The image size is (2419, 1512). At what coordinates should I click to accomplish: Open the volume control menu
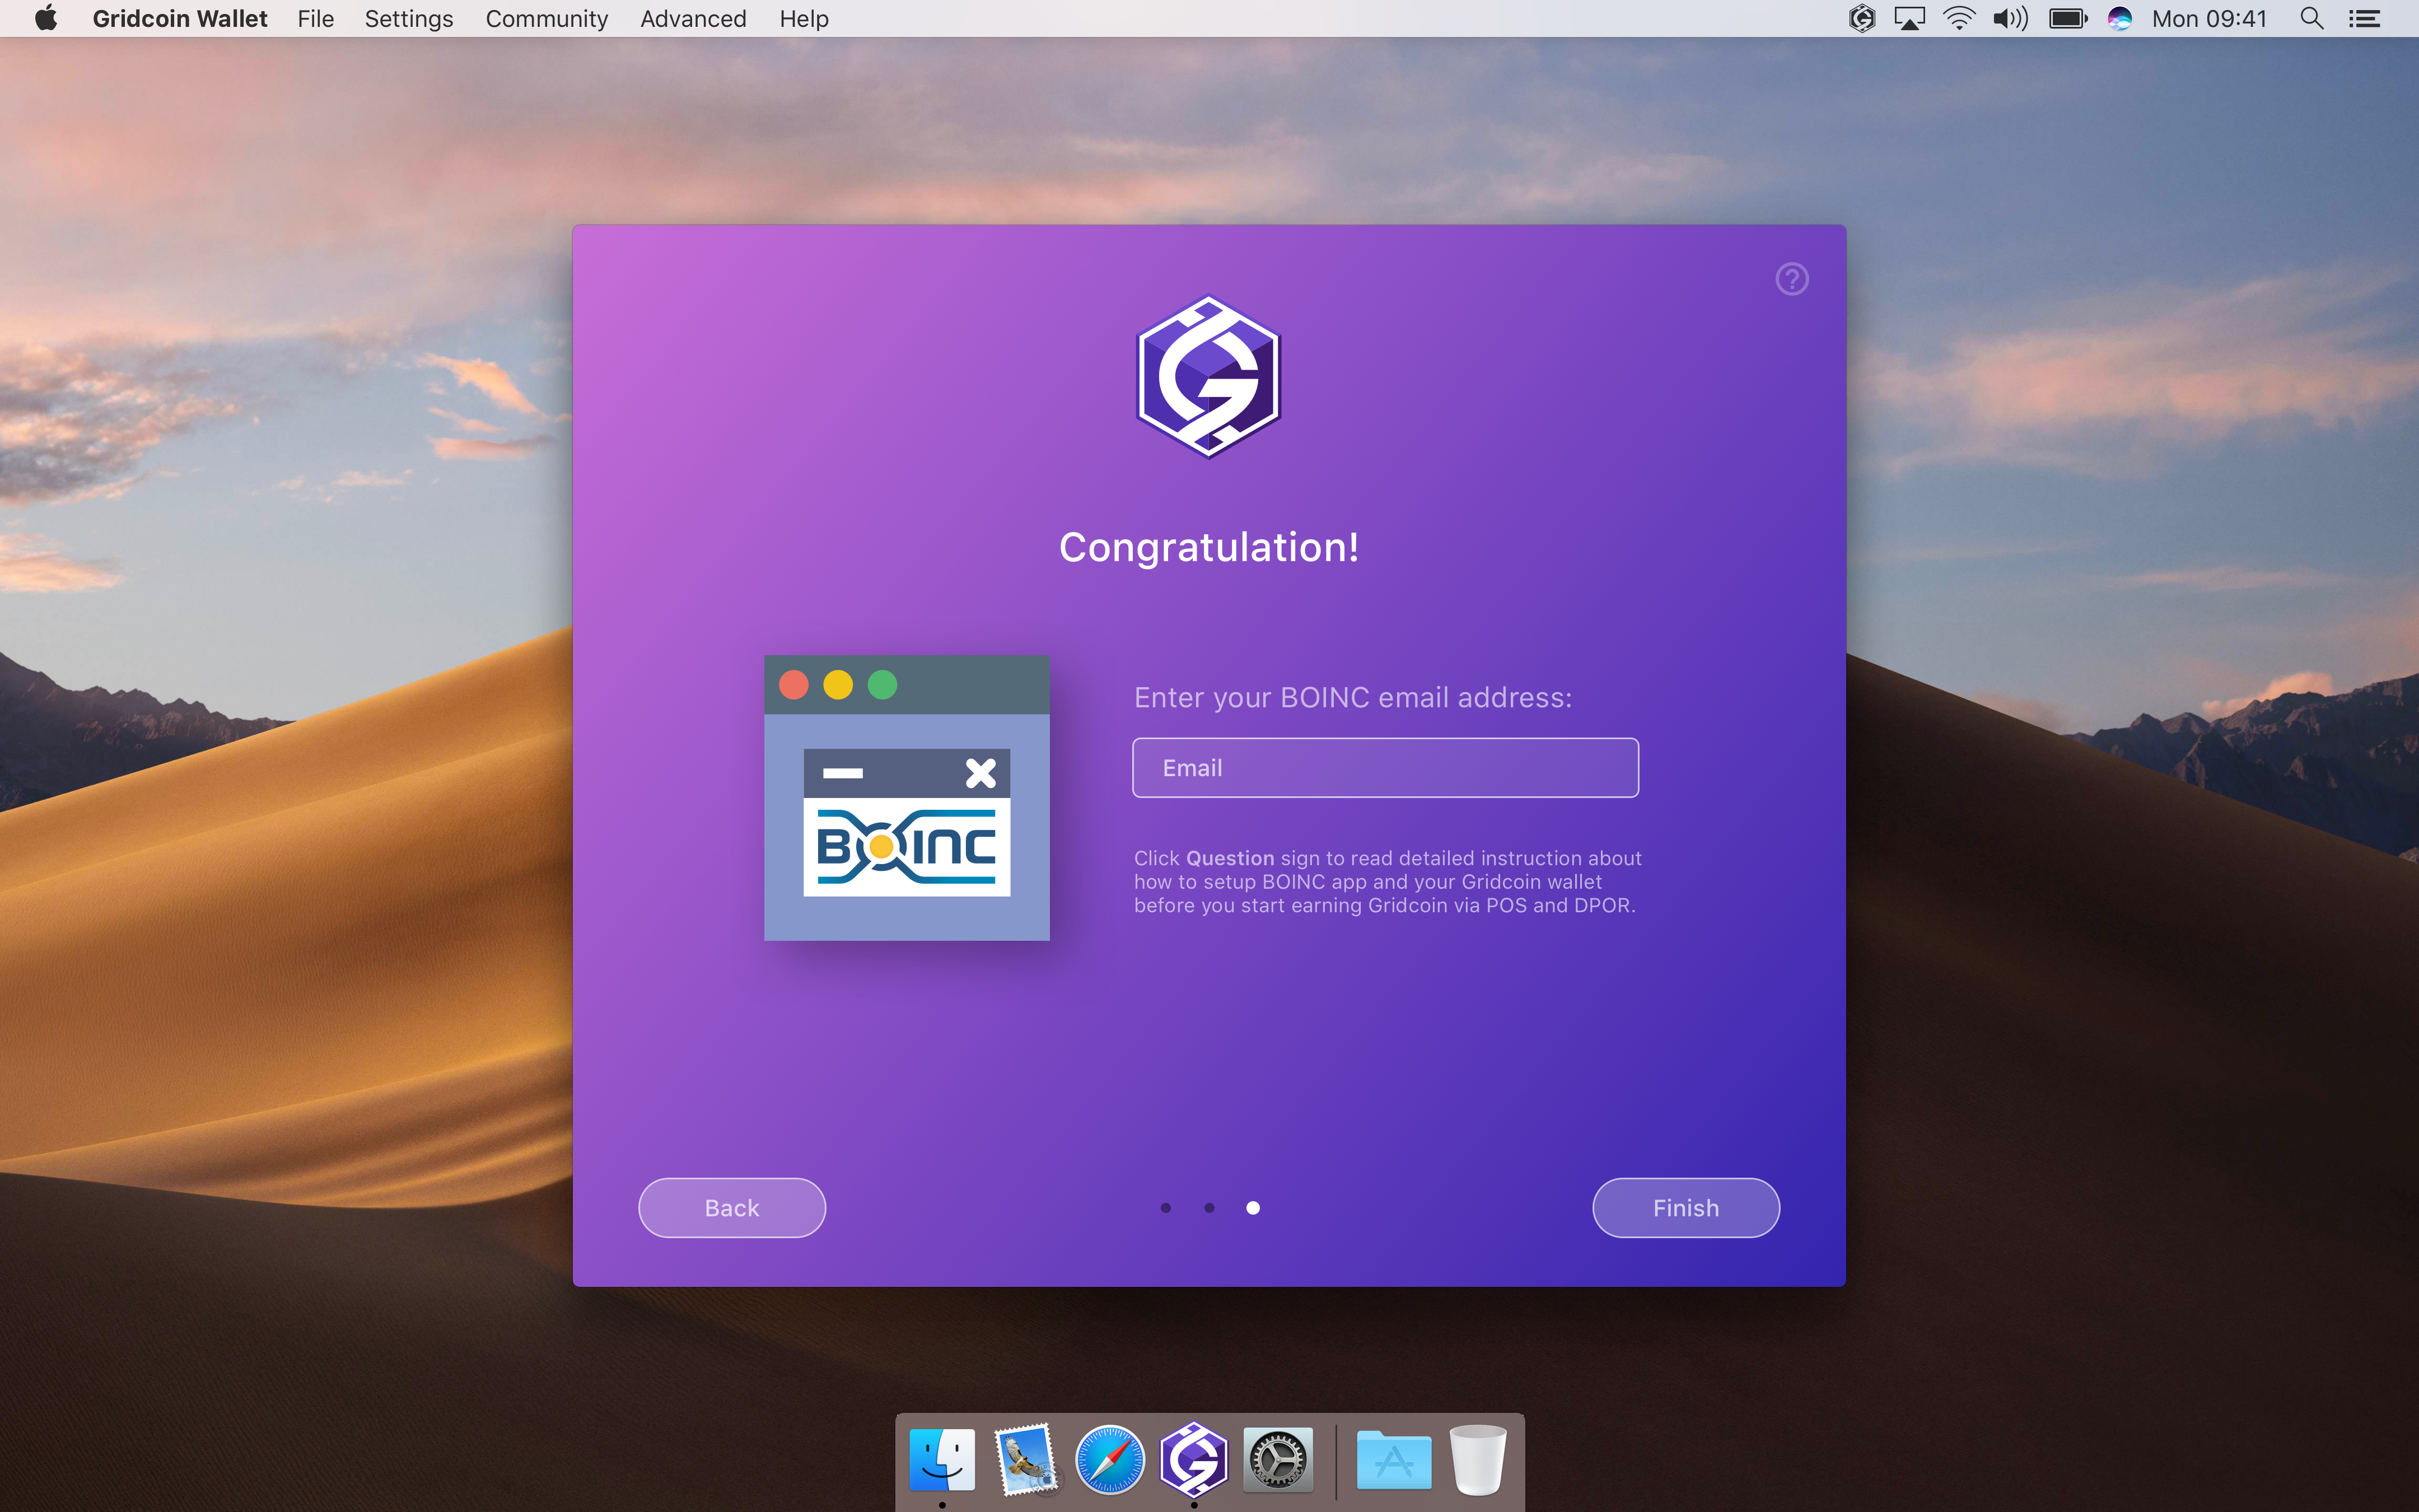(2010, 18)
